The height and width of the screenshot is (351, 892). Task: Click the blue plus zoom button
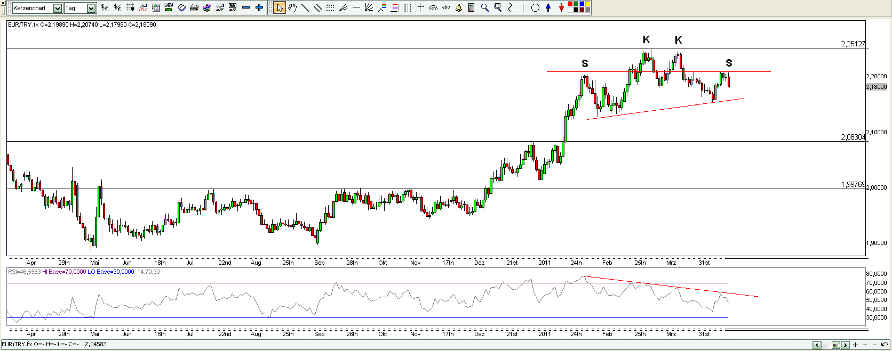pyautogui.click(x=259, y=7)
